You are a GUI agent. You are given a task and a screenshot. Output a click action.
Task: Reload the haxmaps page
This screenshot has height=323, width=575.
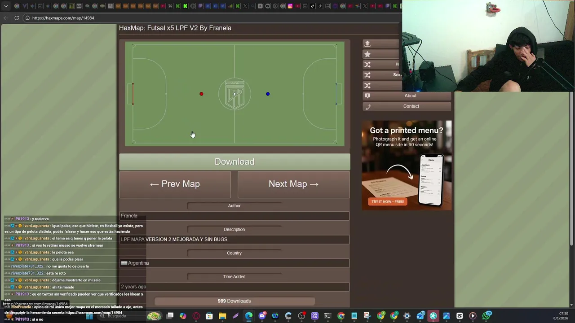coord(17,18)
